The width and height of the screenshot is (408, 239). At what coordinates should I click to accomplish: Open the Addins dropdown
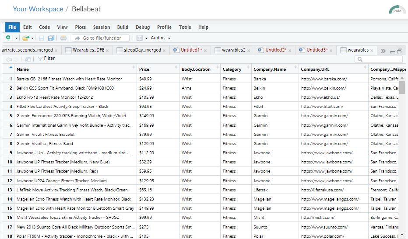[161, 38]
